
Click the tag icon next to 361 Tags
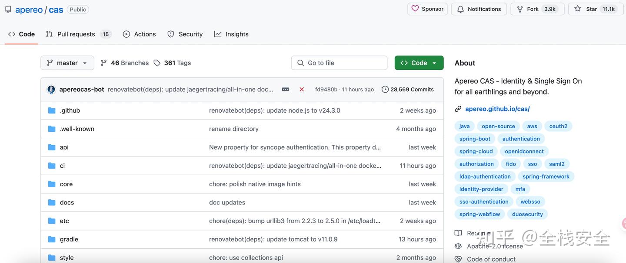(157, 63)
